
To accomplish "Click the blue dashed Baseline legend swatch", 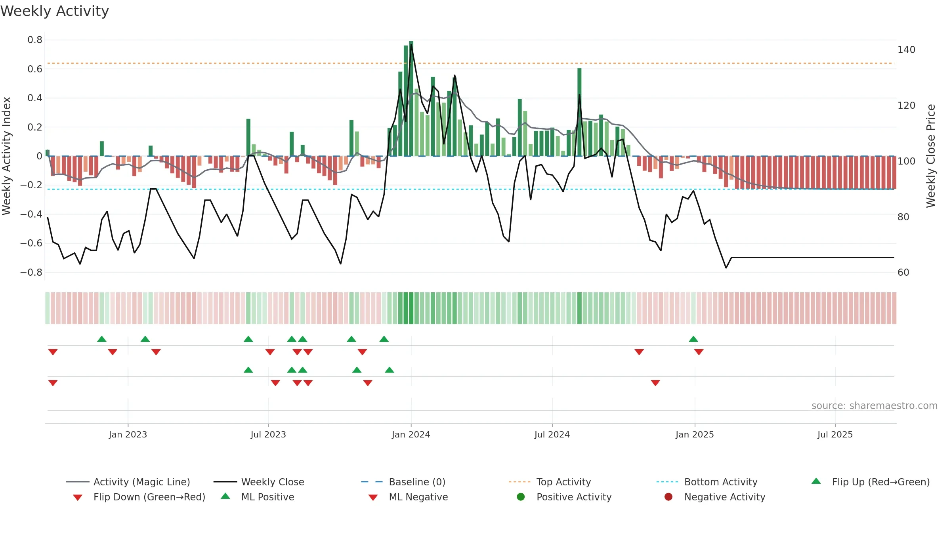I will point(372,482).
